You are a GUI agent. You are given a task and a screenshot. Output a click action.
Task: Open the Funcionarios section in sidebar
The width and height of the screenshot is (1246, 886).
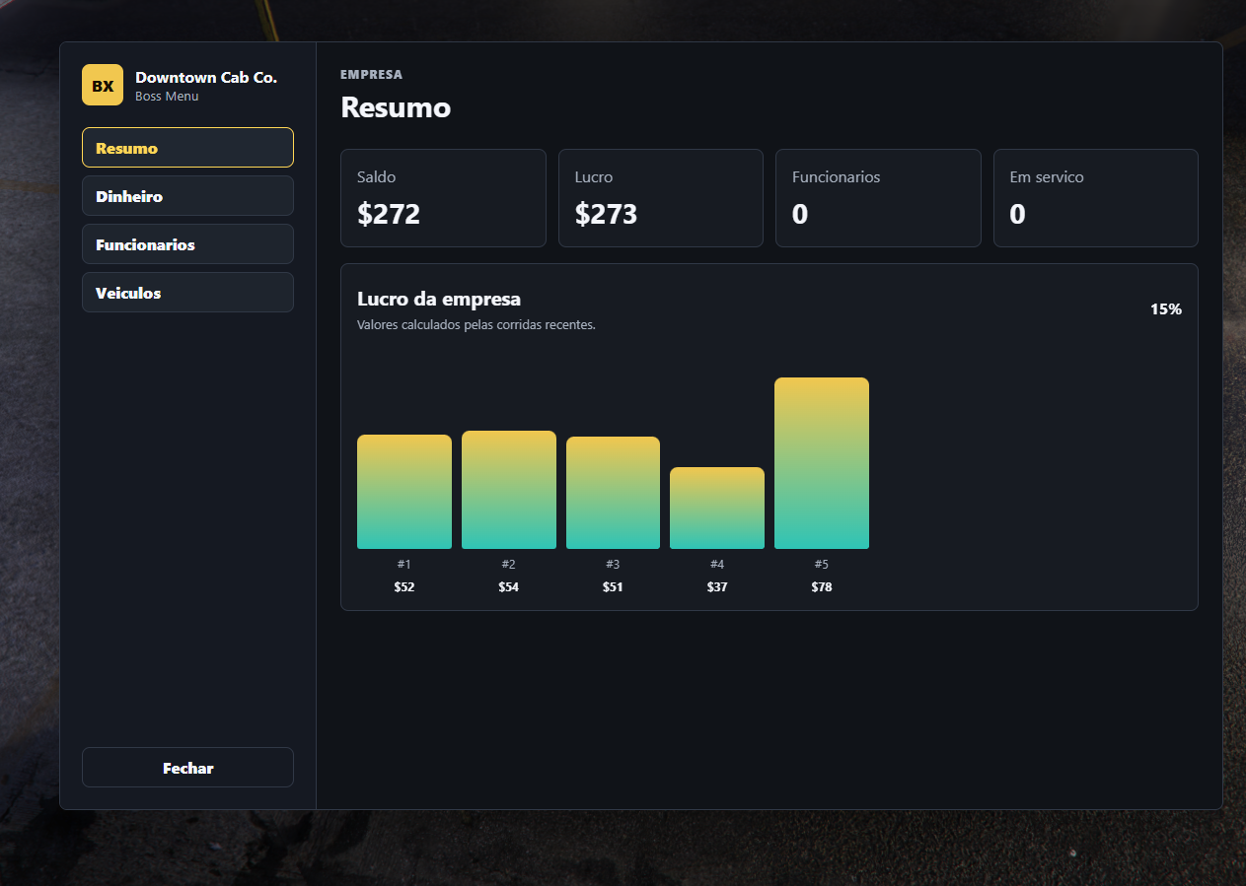[x=187, y=244]
